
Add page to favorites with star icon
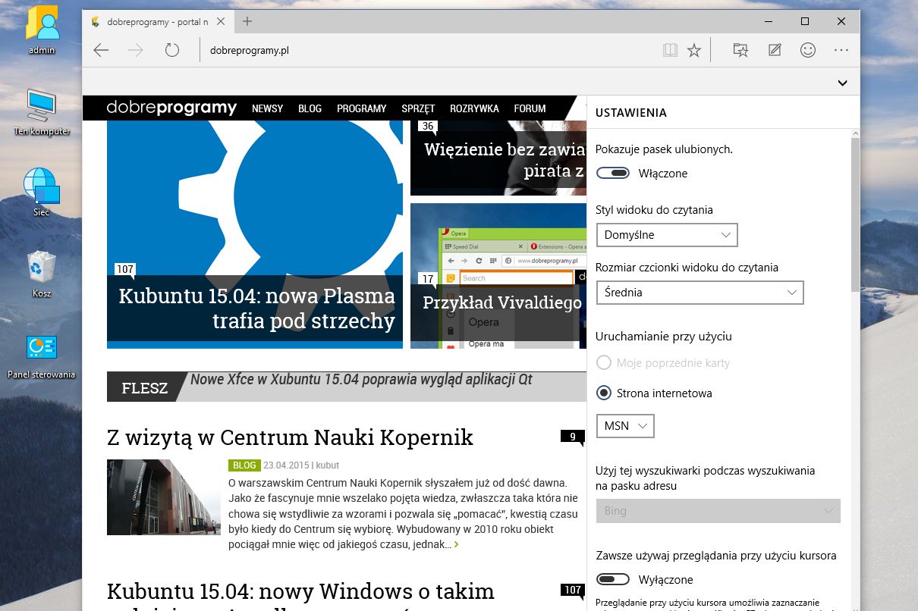click(x=694, y=50)
